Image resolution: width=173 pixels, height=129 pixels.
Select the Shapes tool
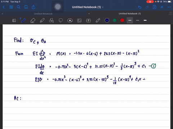click(x=51, y=20)
